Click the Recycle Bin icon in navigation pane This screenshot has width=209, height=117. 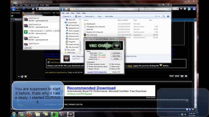tap(65, 50)
